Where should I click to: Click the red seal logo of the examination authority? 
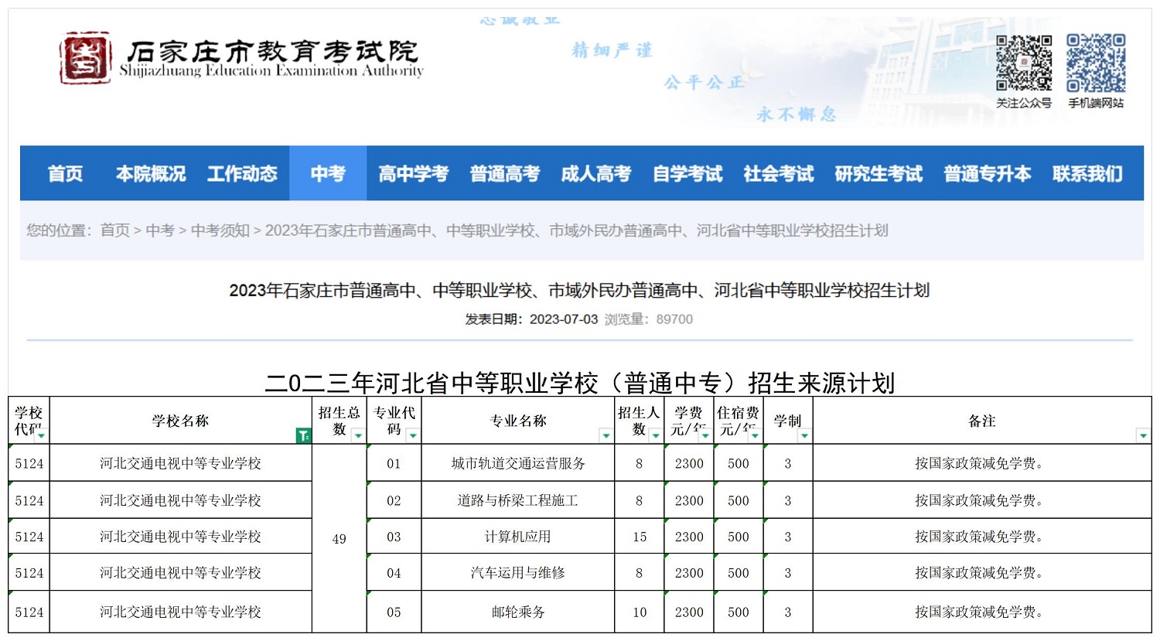tap(85, 60)
